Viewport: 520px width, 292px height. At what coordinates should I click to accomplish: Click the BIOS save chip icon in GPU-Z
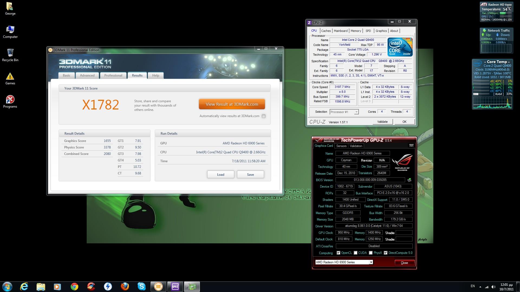(409, 180)
